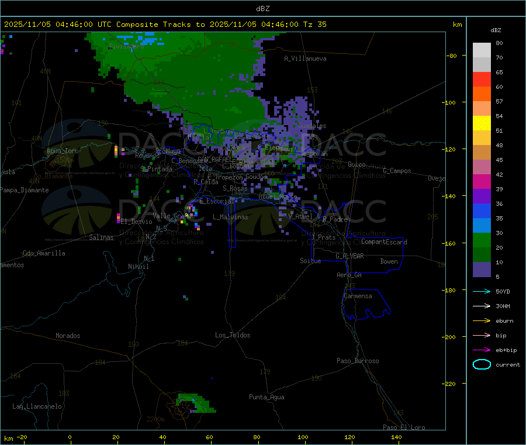
Task: Click the '100' tick on horizontal km axis
Action: [303, 437]
